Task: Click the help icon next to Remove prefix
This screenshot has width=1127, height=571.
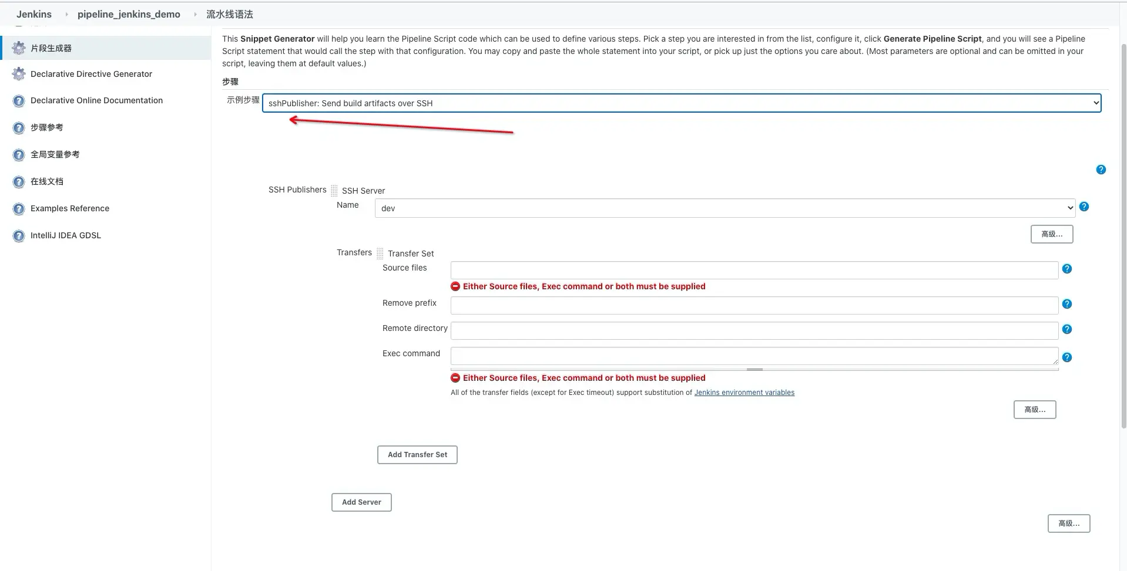Action: (x=1067, y=304)
